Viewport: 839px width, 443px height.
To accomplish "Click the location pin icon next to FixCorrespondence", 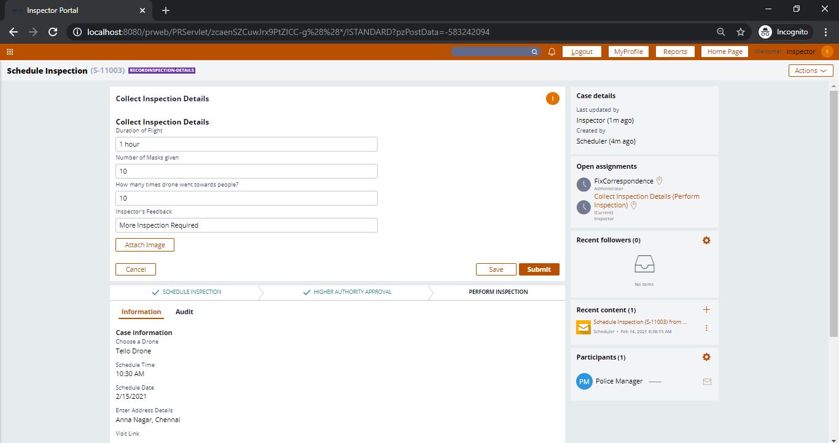I will point(660,181).
